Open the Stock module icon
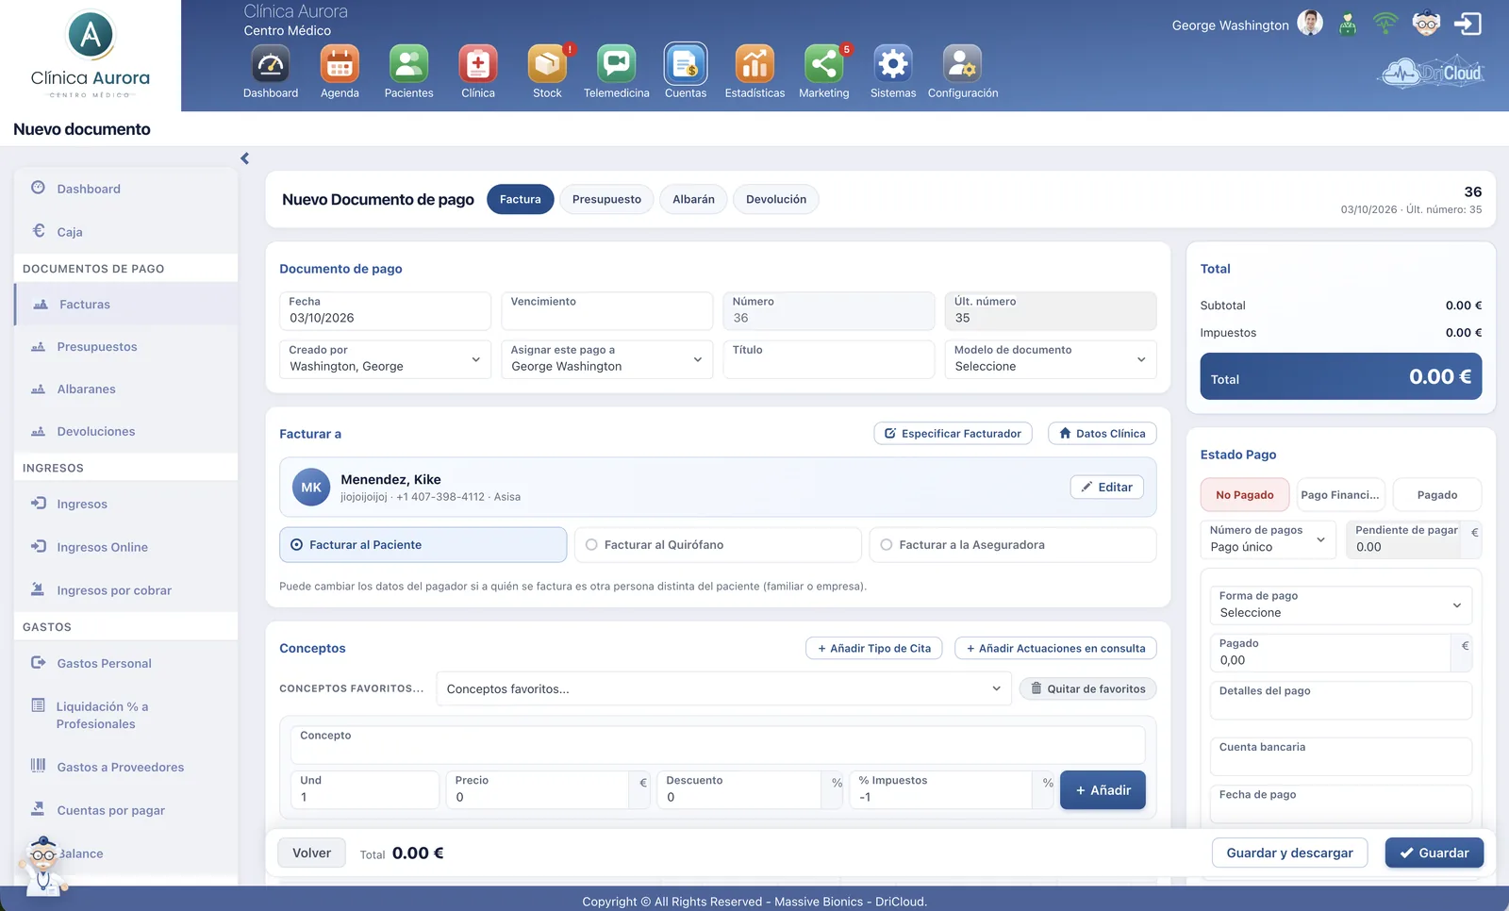The height and width of the screenshot is (911, 1509). pyautogui.click(x=547, y=64)
